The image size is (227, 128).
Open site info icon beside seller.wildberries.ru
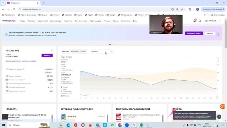[x=20, y=10]
